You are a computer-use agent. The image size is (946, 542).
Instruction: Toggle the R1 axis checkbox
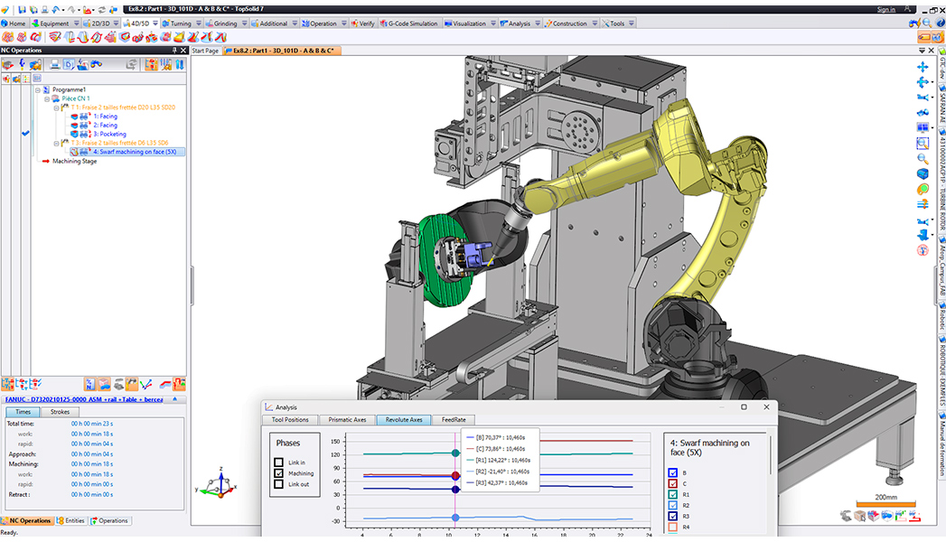tap(670, 494)
